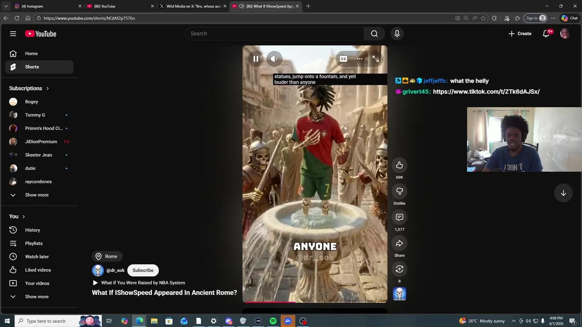Image resolution: width=582 pixels, height=327 pixels.
Task: Open browser settings ellipsis menu
Action: 553,18
